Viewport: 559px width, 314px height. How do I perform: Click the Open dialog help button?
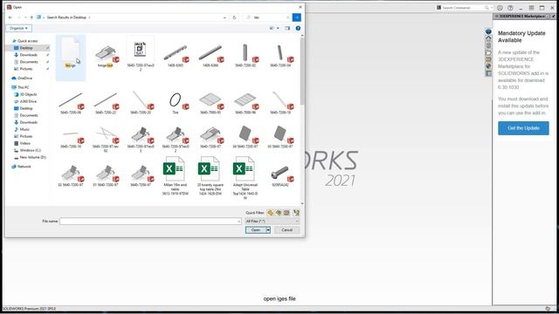[298, 28]
